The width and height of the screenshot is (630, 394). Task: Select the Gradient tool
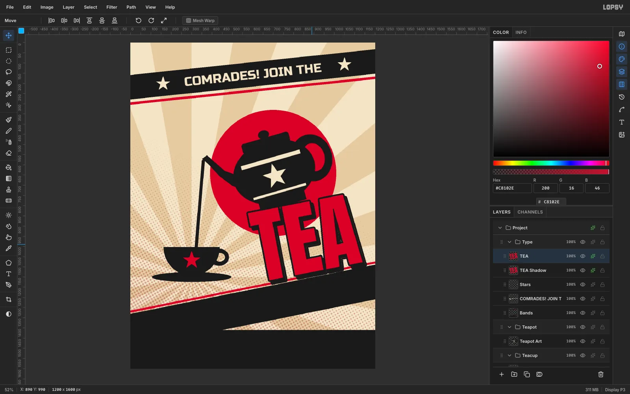[x=9, y=178]
